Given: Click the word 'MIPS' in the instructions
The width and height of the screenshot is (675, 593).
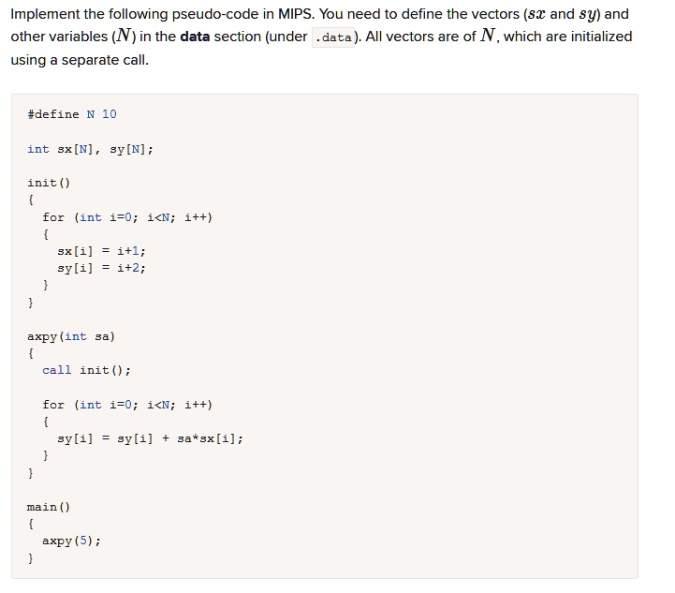Looking at the screenshot, I should click(x=296, y=14).
